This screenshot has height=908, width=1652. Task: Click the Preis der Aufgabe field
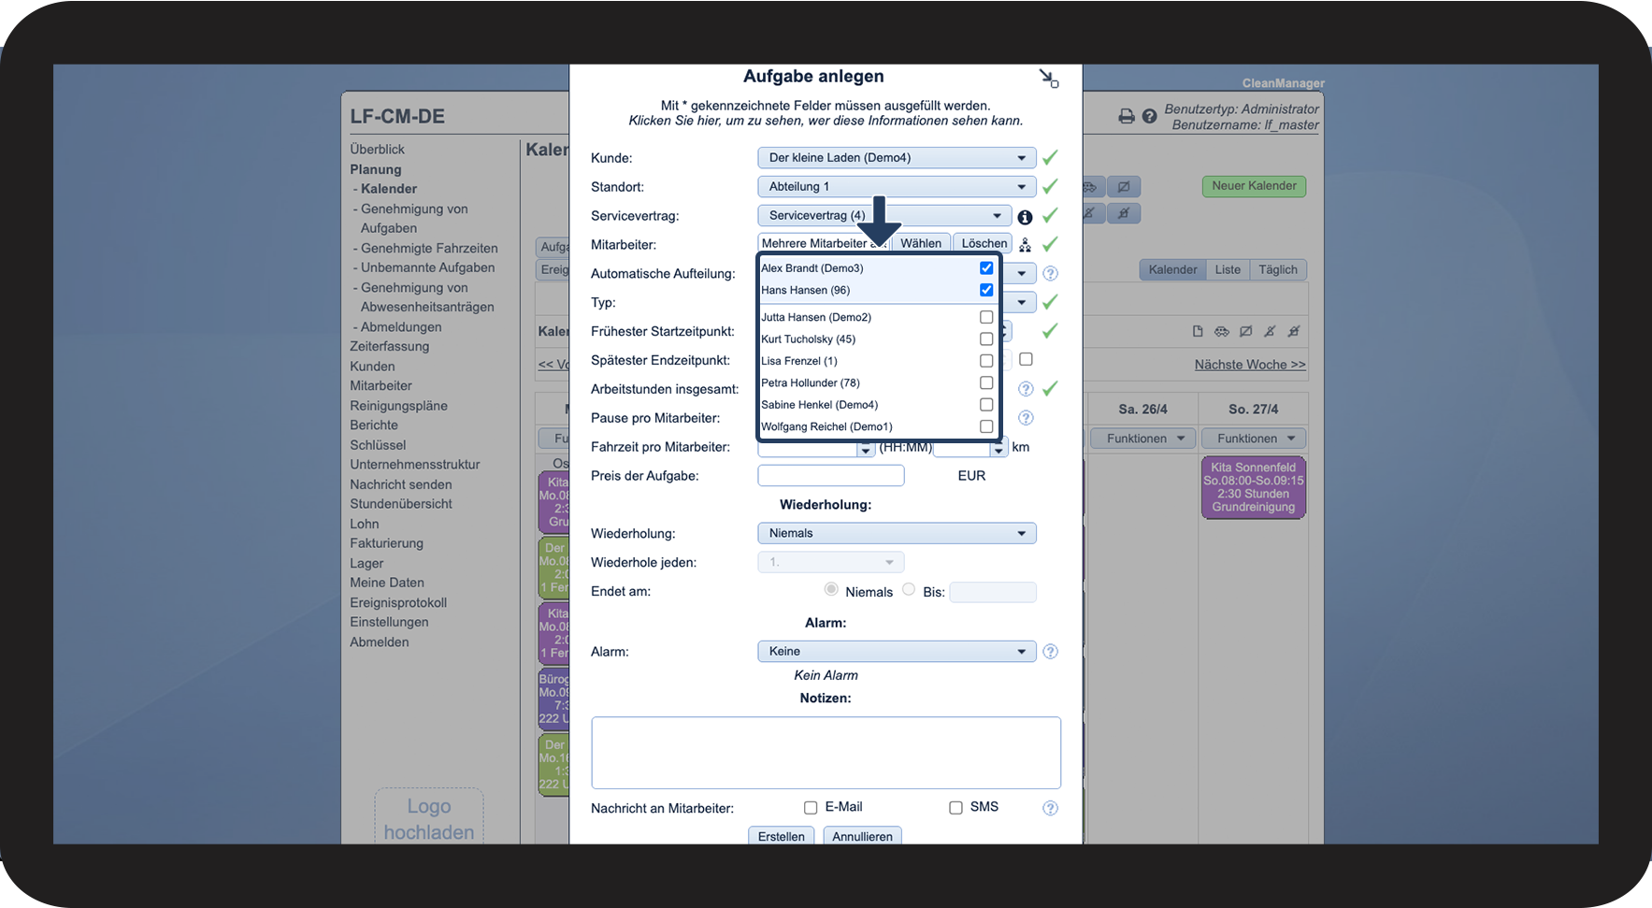pos(831,476)
